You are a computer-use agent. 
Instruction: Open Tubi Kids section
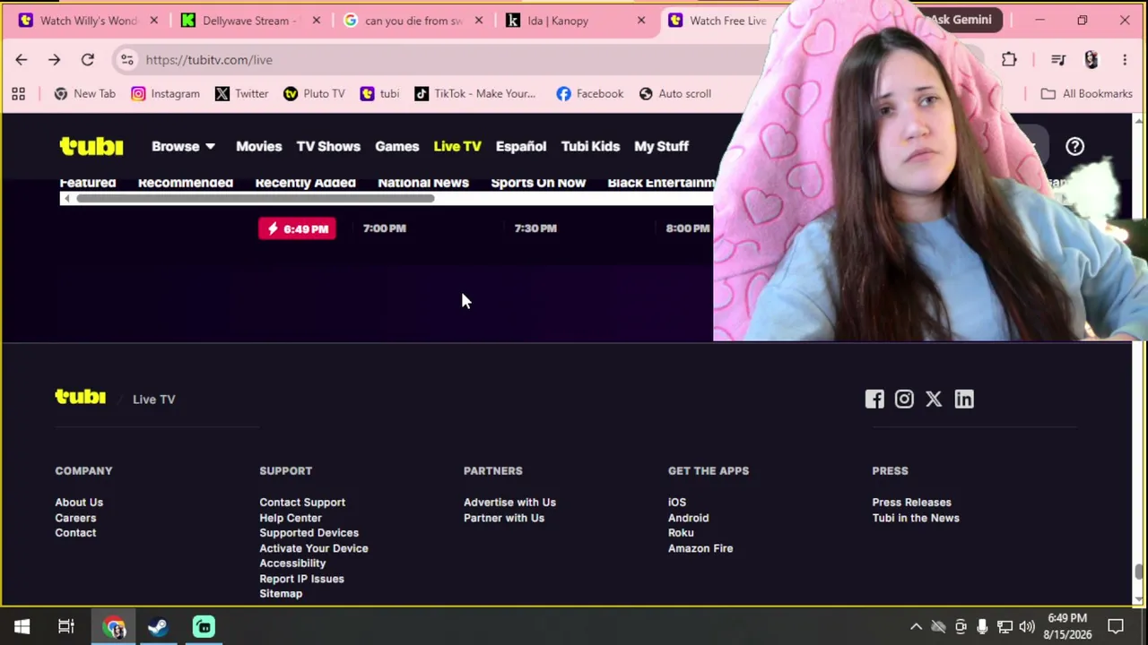(x=590, y=146)
